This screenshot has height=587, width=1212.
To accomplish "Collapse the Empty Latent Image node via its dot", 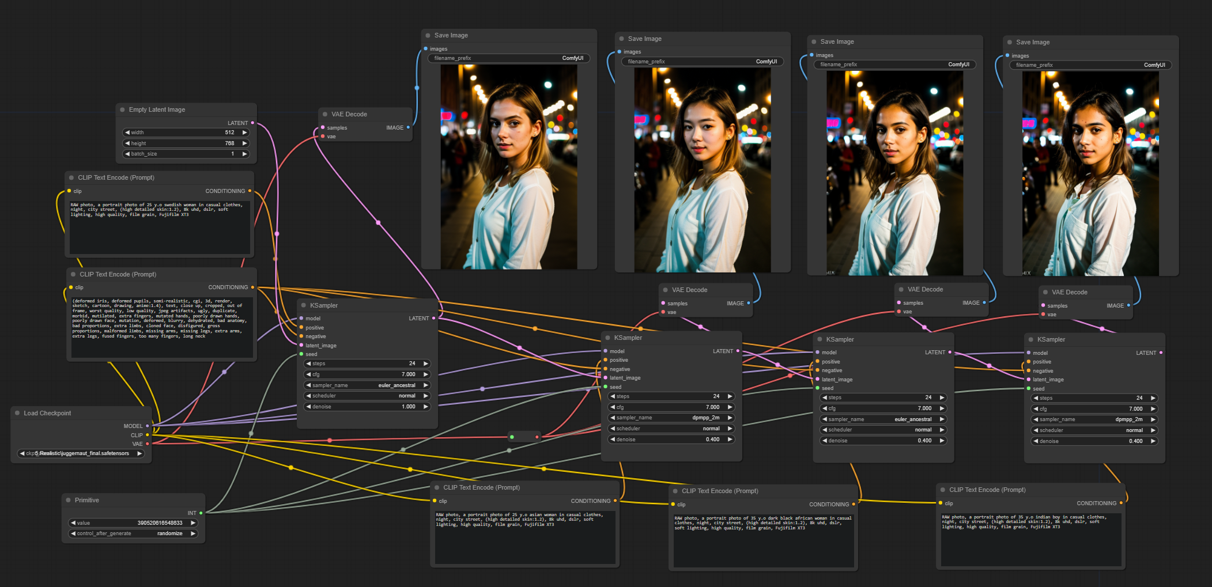I will click(x=122, y=109).
